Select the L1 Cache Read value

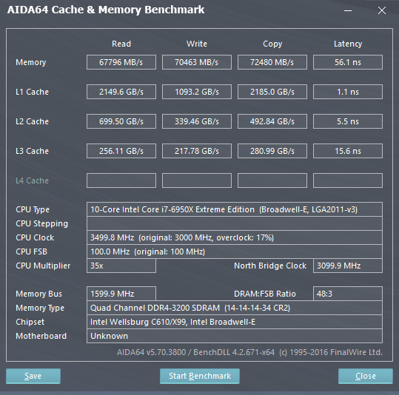point(121,92)
